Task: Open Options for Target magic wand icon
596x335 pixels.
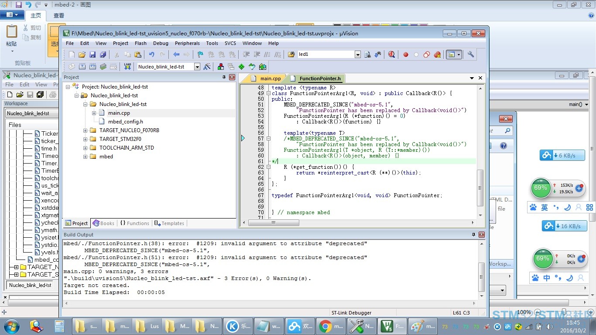Action: click(x=207, y=67)
